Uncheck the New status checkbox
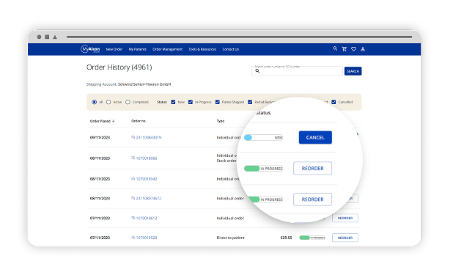The width and height of the screenshot is (453, 275). [x=173, y=102]
